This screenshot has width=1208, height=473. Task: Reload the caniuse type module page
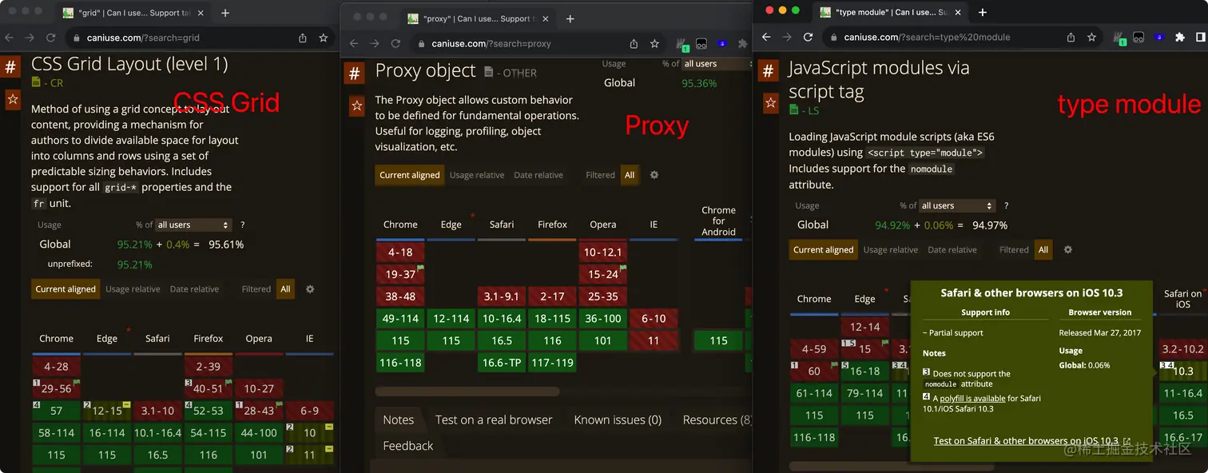point(808,37)
